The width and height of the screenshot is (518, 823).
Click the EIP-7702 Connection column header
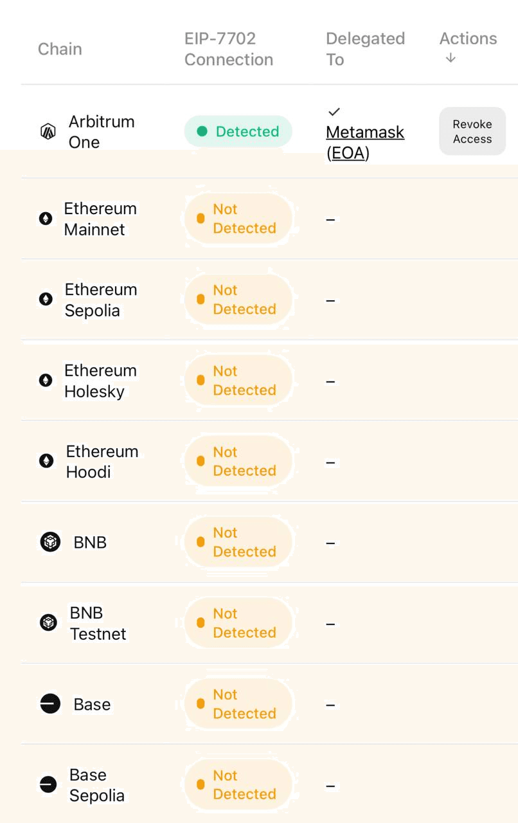pos(229,49)
